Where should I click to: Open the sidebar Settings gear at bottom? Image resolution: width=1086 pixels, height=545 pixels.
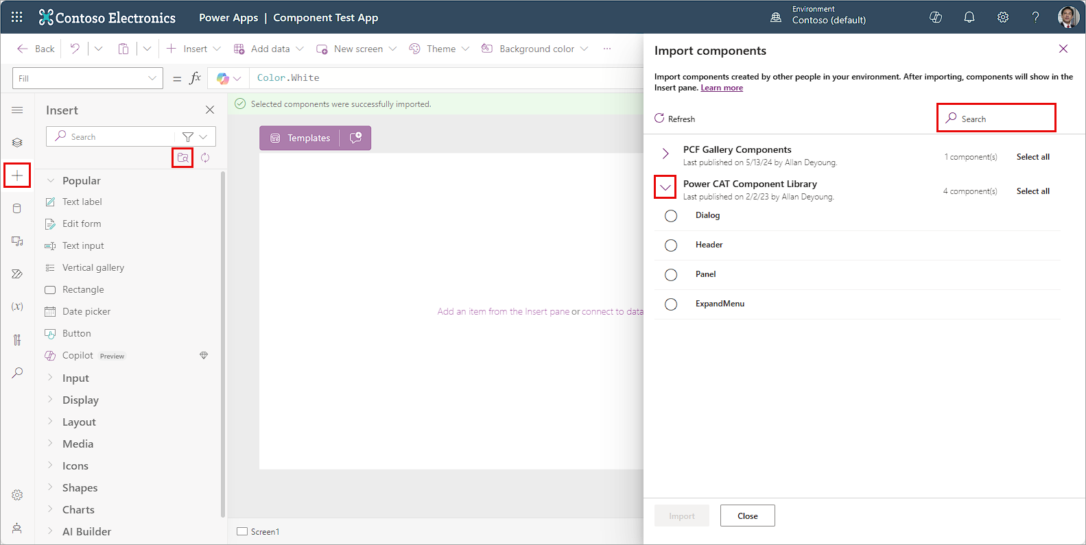(x=17, y=495)
